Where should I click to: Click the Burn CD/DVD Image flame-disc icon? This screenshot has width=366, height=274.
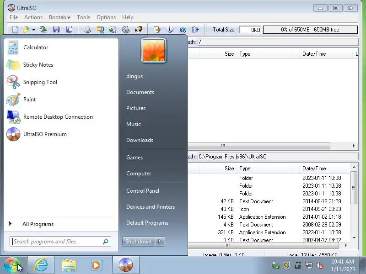tap(139, 30)
